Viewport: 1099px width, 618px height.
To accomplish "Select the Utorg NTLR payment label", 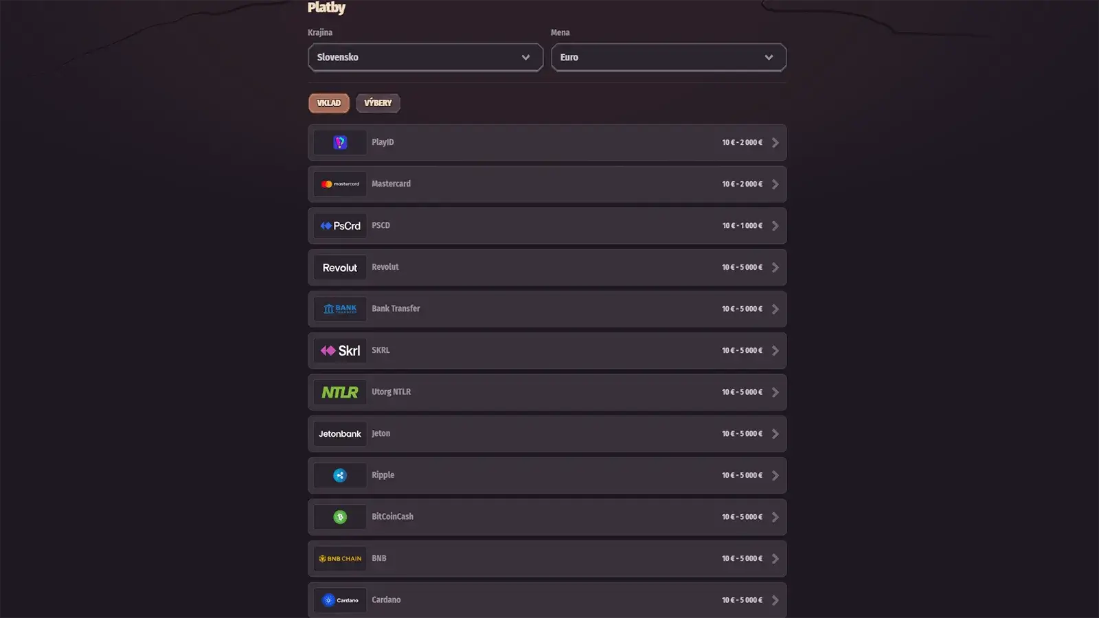I will click(391, 392).
